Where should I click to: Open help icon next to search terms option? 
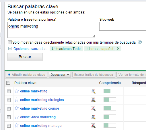pos(140,42)
